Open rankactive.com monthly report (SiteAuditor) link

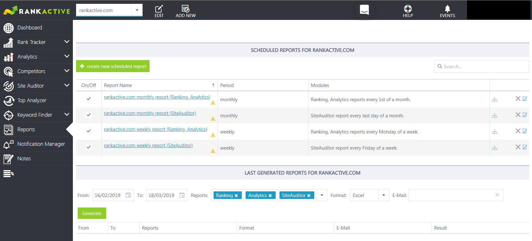[150, 113]
